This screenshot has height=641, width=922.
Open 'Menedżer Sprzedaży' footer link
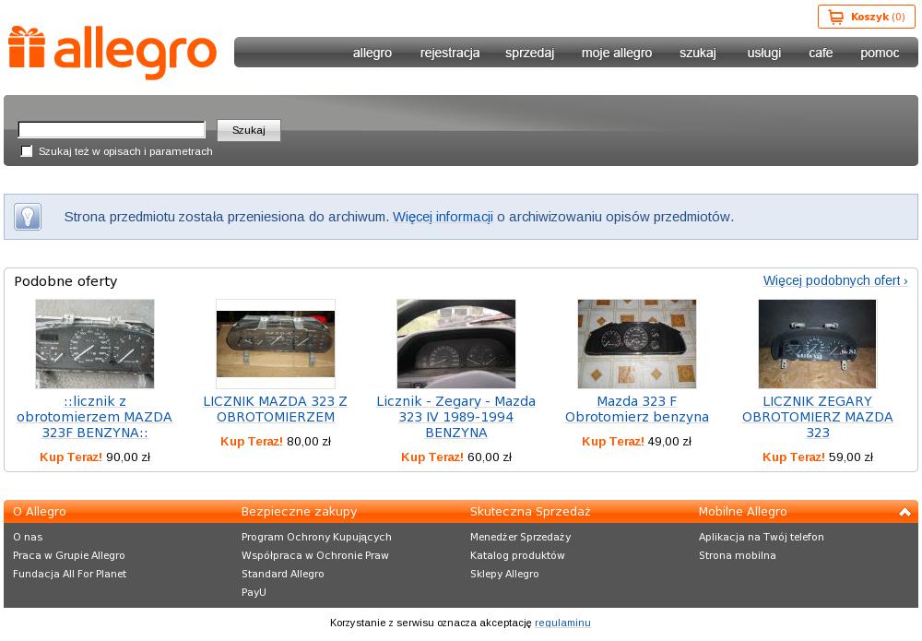pyautogui.click(x=520, y=537)
